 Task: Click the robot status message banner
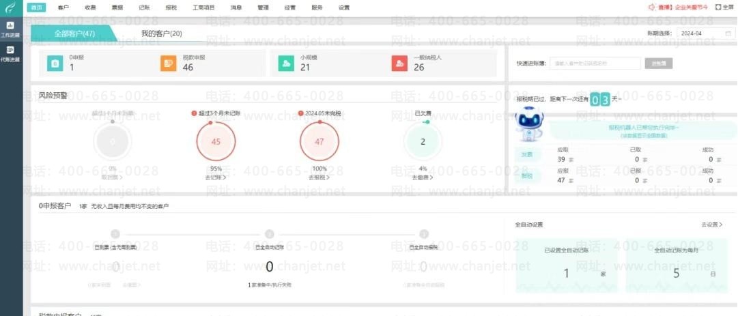point(643,131)
